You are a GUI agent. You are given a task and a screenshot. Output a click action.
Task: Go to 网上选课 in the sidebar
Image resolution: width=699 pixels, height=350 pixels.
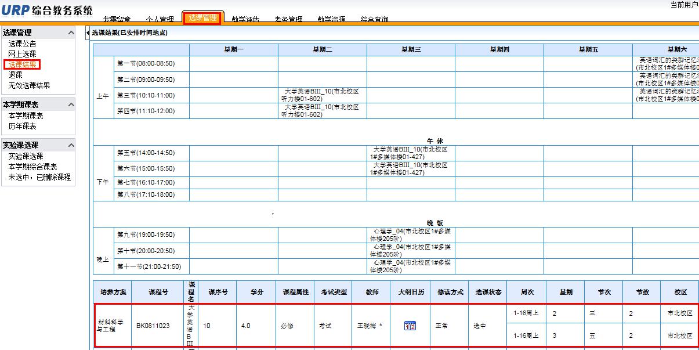tap(22, 54)
